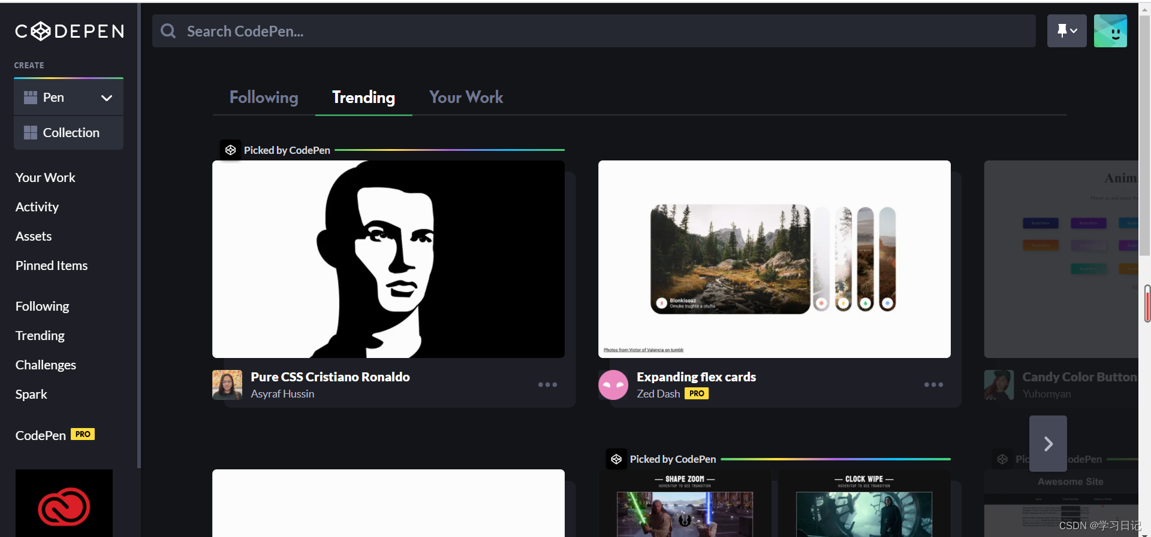The height and width of the screenshot is (537, 1151).
Task: Open options menu for Expanding flex cards
Action: tap(934, 384)
